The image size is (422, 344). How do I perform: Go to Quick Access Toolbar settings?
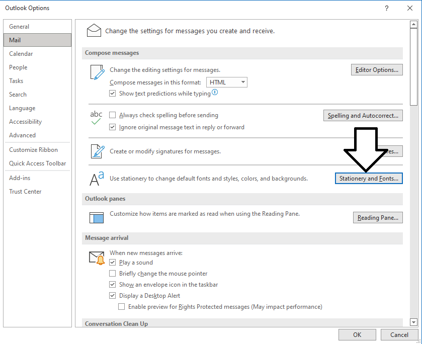click(x=37, y=163)
